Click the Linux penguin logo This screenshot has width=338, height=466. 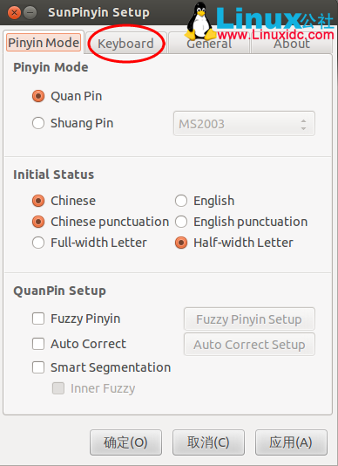click(x=201, y=22)
